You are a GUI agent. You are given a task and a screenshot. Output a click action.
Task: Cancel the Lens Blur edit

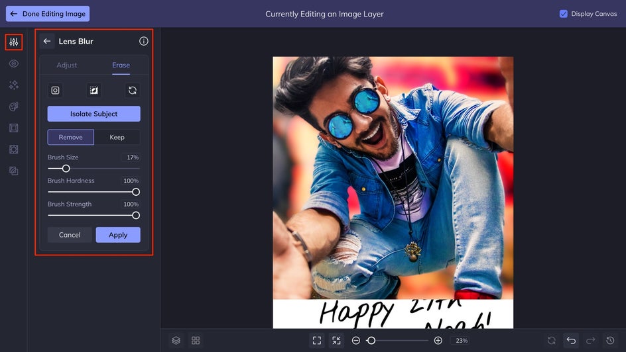(70, 235)
